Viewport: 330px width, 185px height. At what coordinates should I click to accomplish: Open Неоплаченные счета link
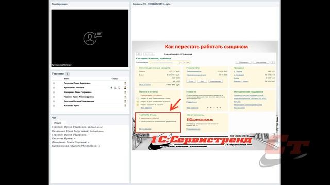(196, 75)
